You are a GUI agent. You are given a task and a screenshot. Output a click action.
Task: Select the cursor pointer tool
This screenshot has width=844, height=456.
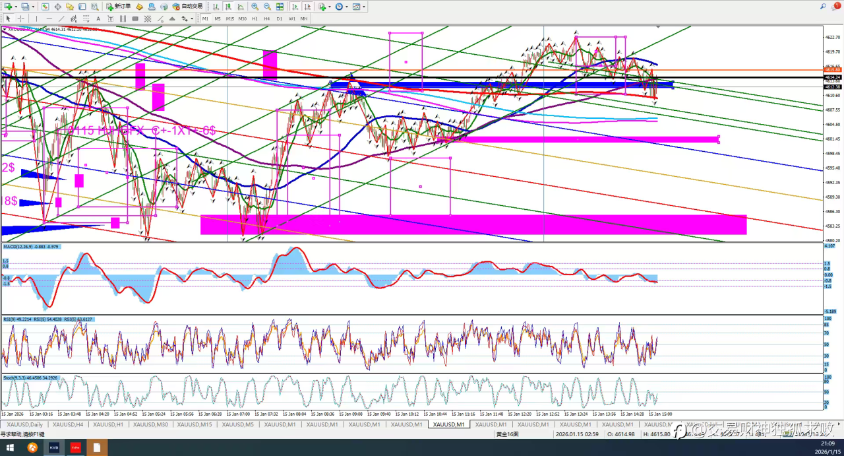[8, 18]
